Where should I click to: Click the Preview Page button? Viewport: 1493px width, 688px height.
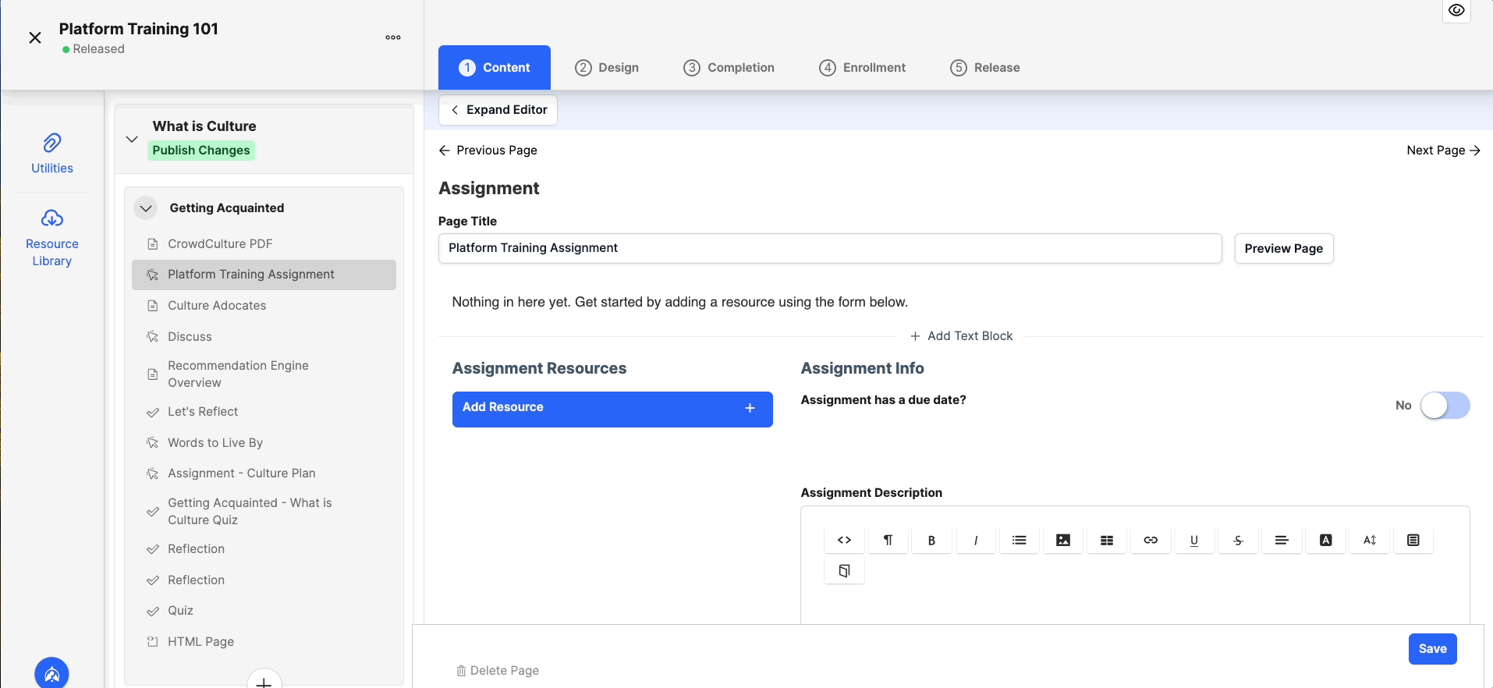[1284, 249]
